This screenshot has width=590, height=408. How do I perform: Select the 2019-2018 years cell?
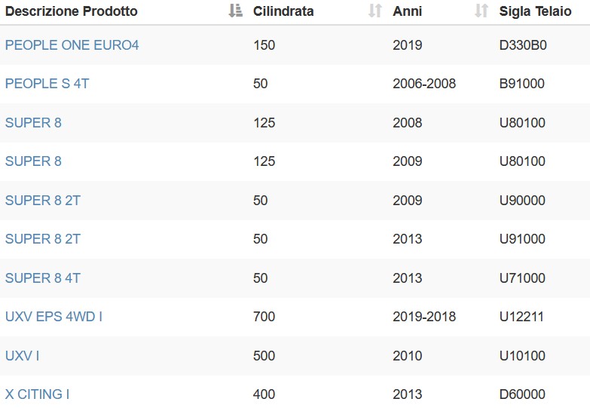pyautogui.click(x=424, y=317)
